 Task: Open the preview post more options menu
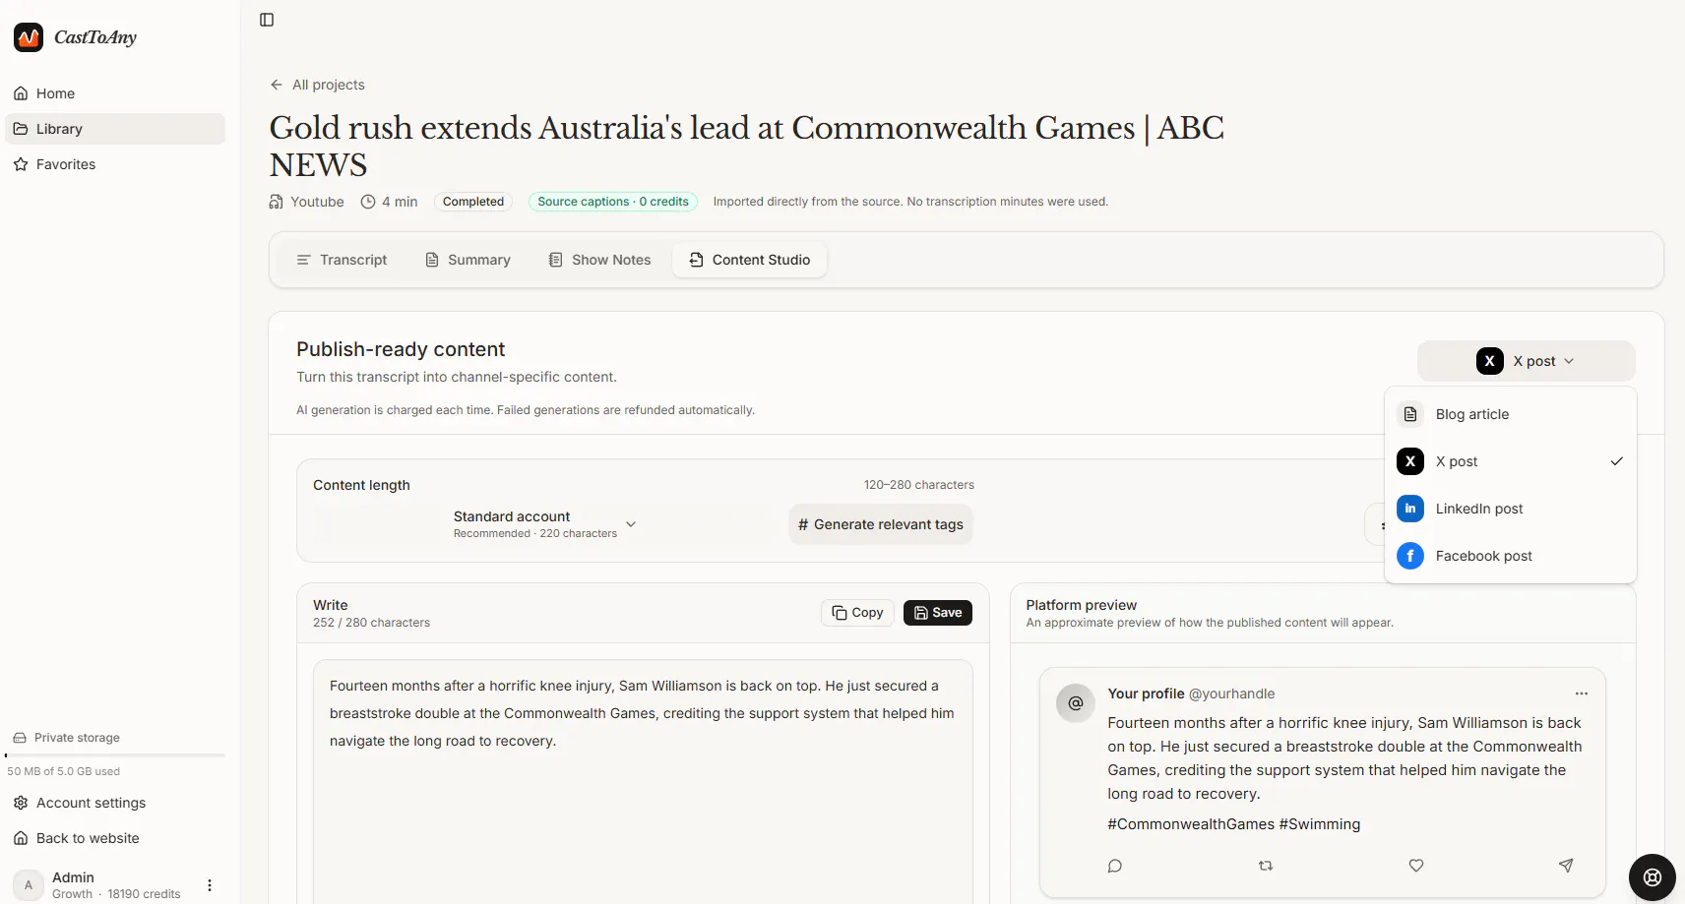pos(1581,693)
